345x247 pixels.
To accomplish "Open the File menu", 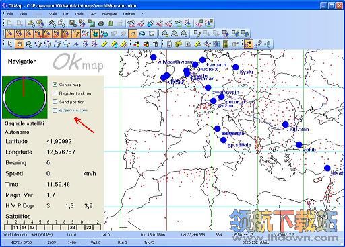I will tap(10, 14).
